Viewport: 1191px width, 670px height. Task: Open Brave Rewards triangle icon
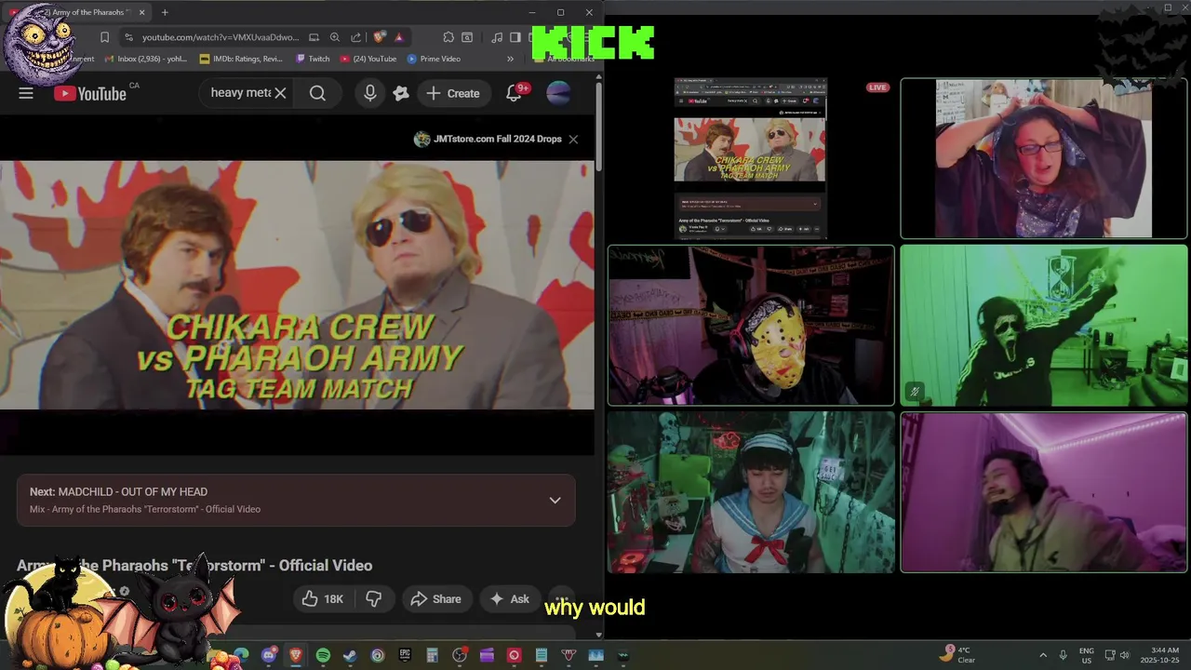[398, 37]
